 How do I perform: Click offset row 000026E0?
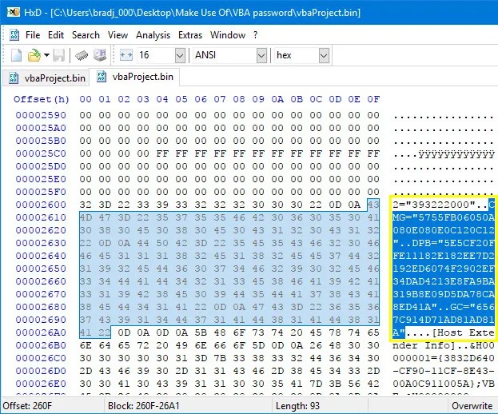41,384
